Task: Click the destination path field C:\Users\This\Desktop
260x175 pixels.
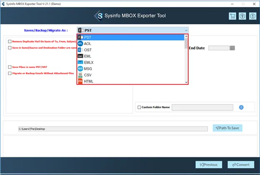Action: [x=113, y=129]
